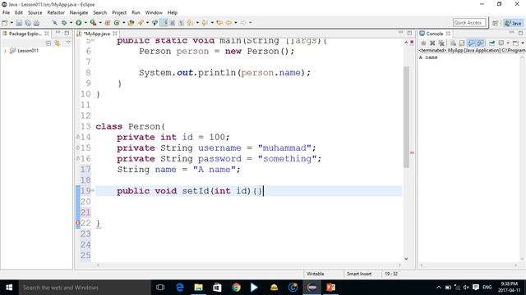Expand the Lesson011 project tree node
Screen dimensions: 526x295
tap(5, 51)
